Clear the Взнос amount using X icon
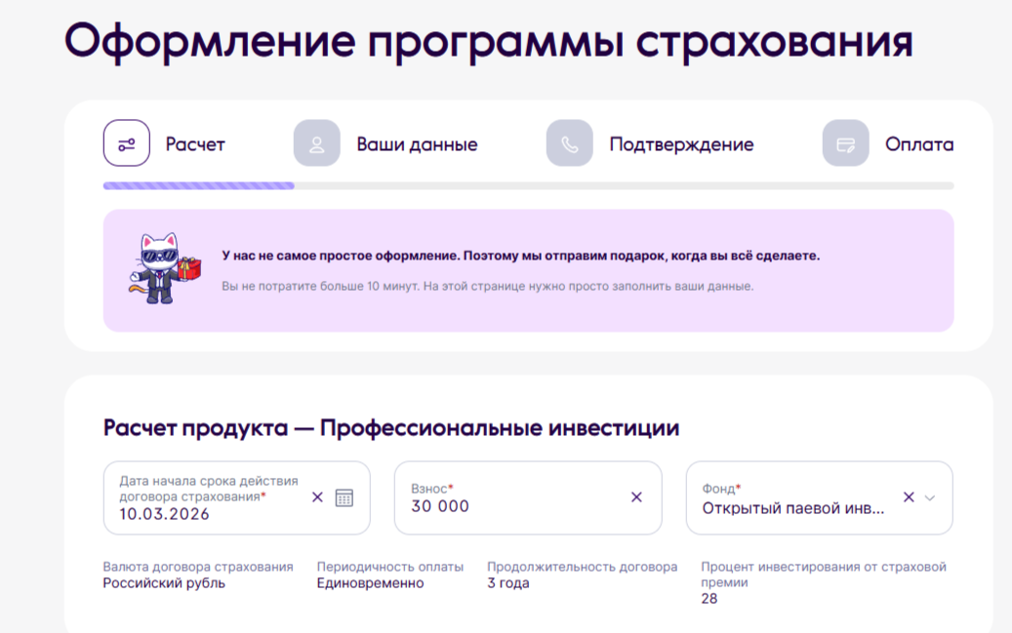Screen dimensions: 1012x633 point(636,497)
